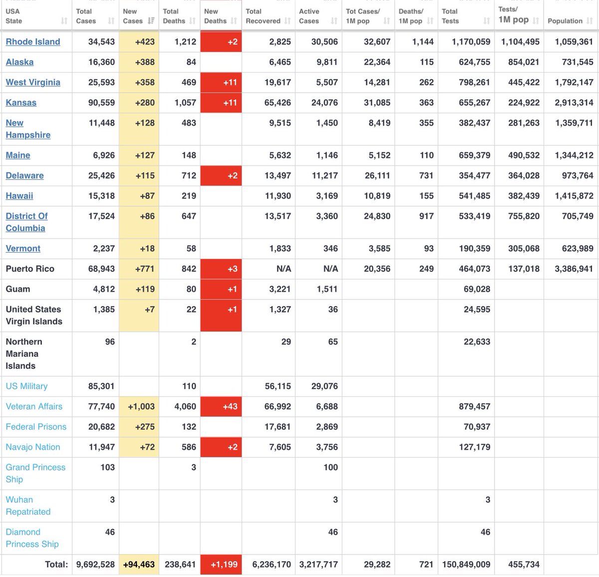599x577 pixels.
Task: Sort by Population column sort icon
Action: click(590, 21)
